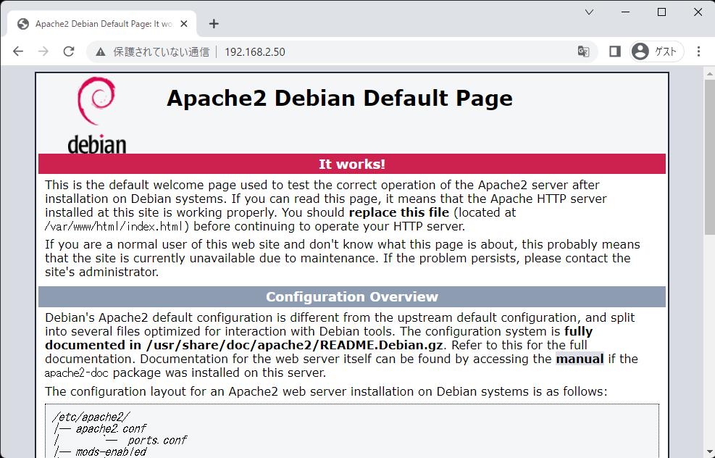715x458 pixels.
Task: Click the address bar showing 192.168.2.50
Action: pos(342,51)
